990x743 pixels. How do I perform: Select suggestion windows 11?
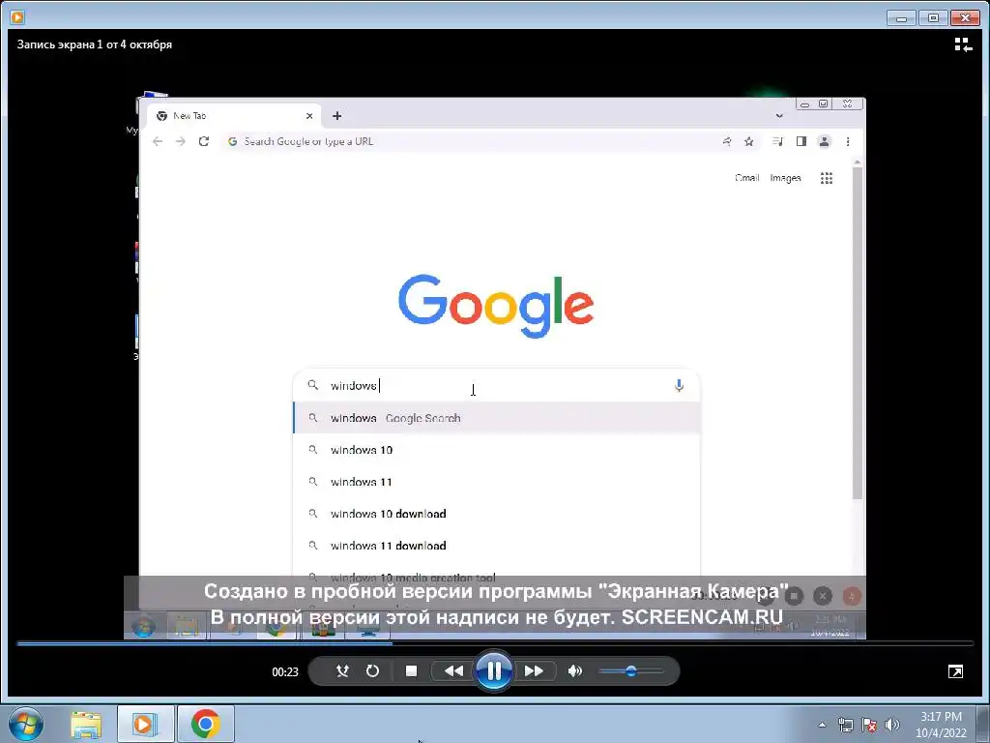click(497, 482)
